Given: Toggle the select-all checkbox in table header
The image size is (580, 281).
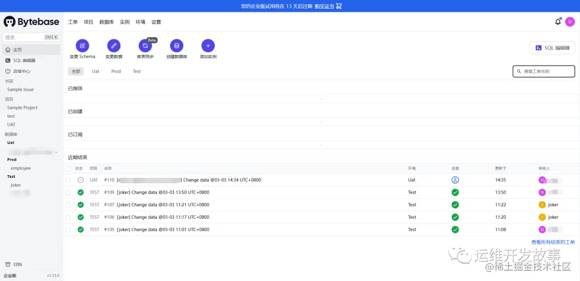Looking at the screenshot, I should click(68, 169).
